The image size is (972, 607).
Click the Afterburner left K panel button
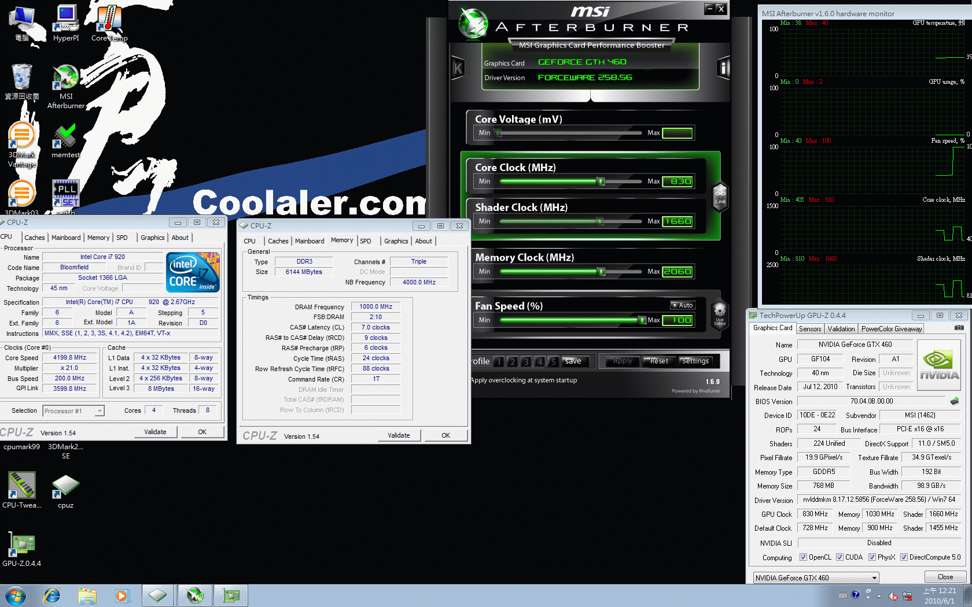tap(458, 68)
